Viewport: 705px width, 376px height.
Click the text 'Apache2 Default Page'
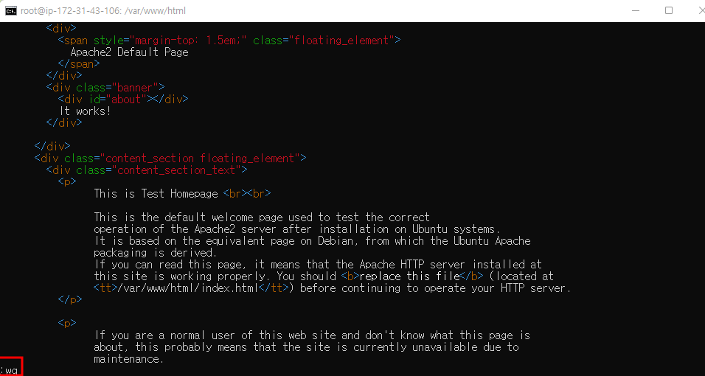pos(130,52)
